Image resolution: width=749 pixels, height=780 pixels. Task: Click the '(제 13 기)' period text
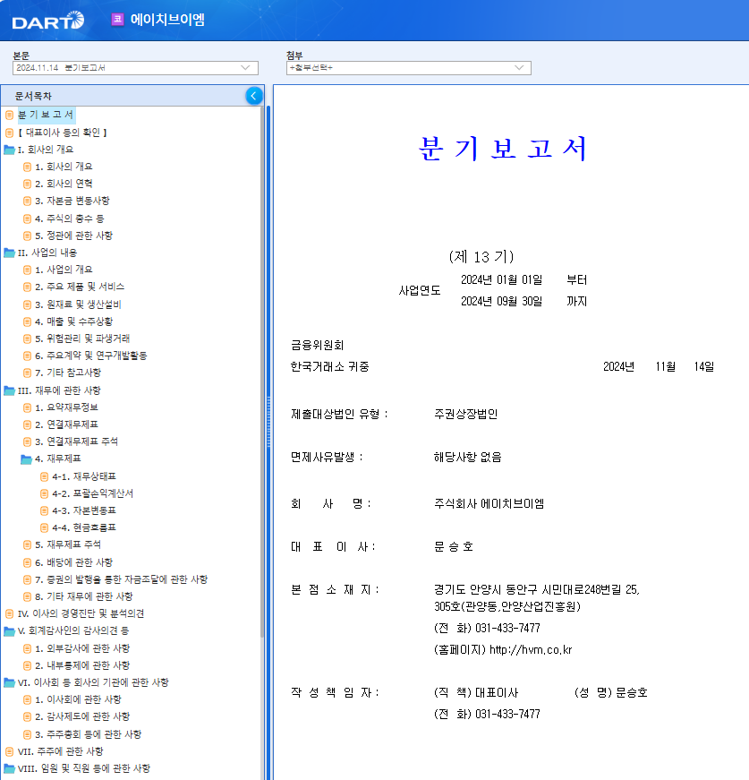click(481, 257)
